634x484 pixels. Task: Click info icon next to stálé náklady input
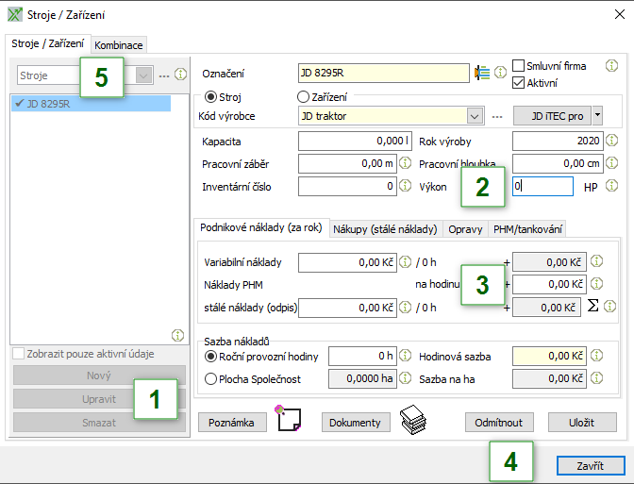click(405, 308)
